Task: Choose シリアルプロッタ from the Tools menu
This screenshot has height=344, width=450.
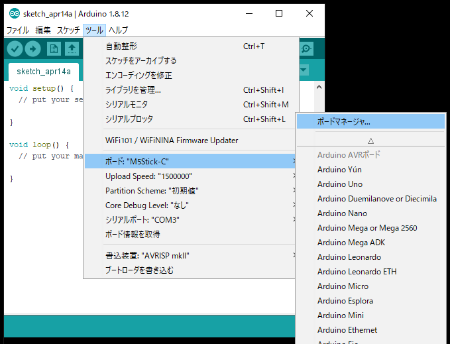Action: click(x=129, y=119)
